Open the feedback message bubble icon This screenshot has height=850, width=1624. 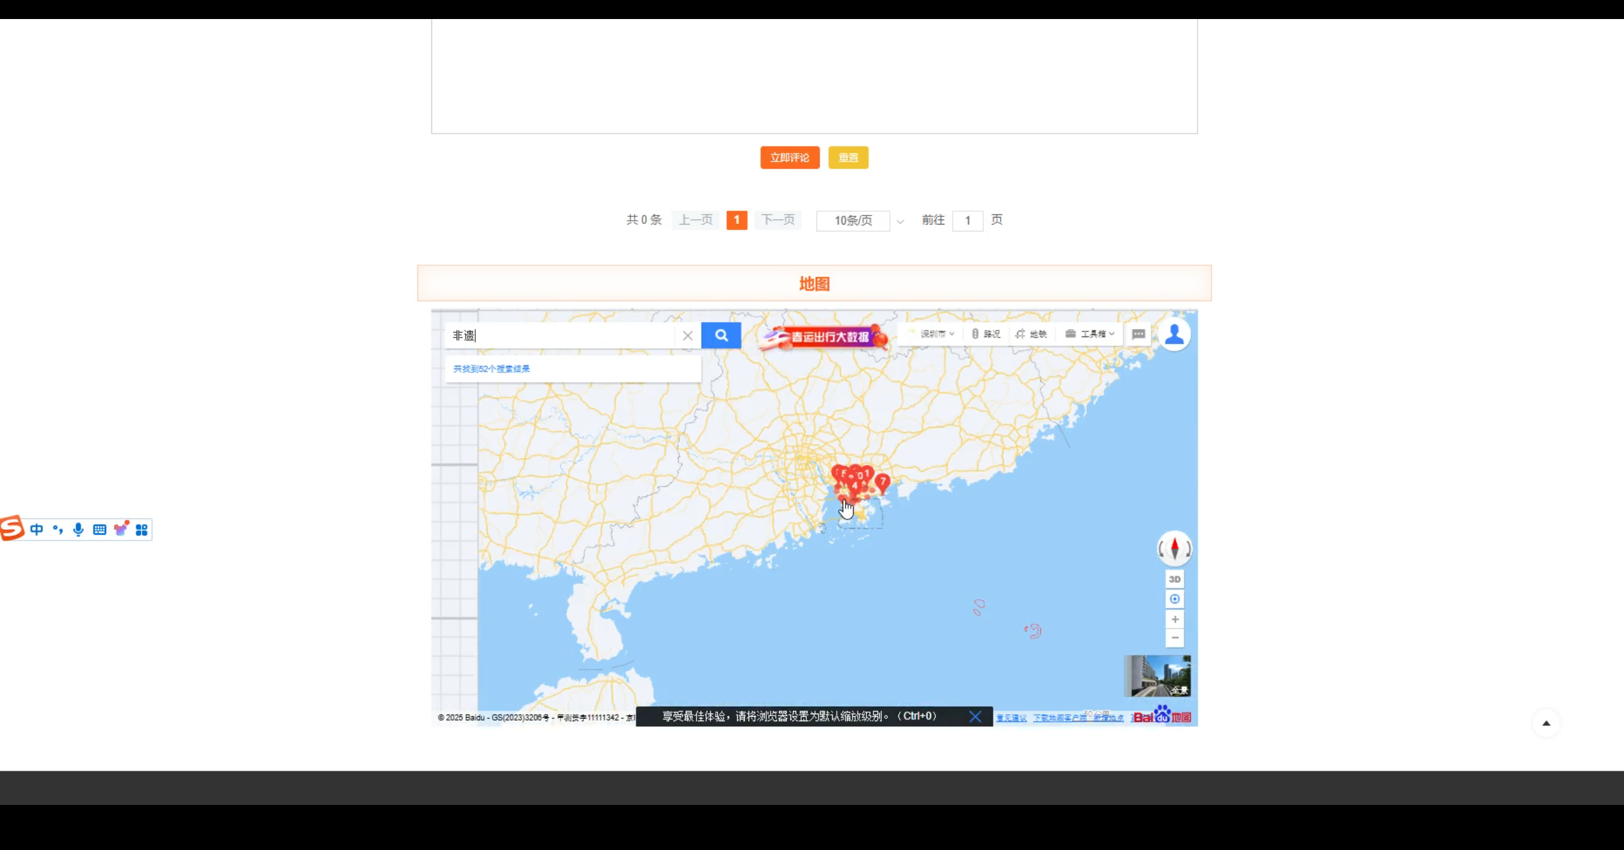1138,334
